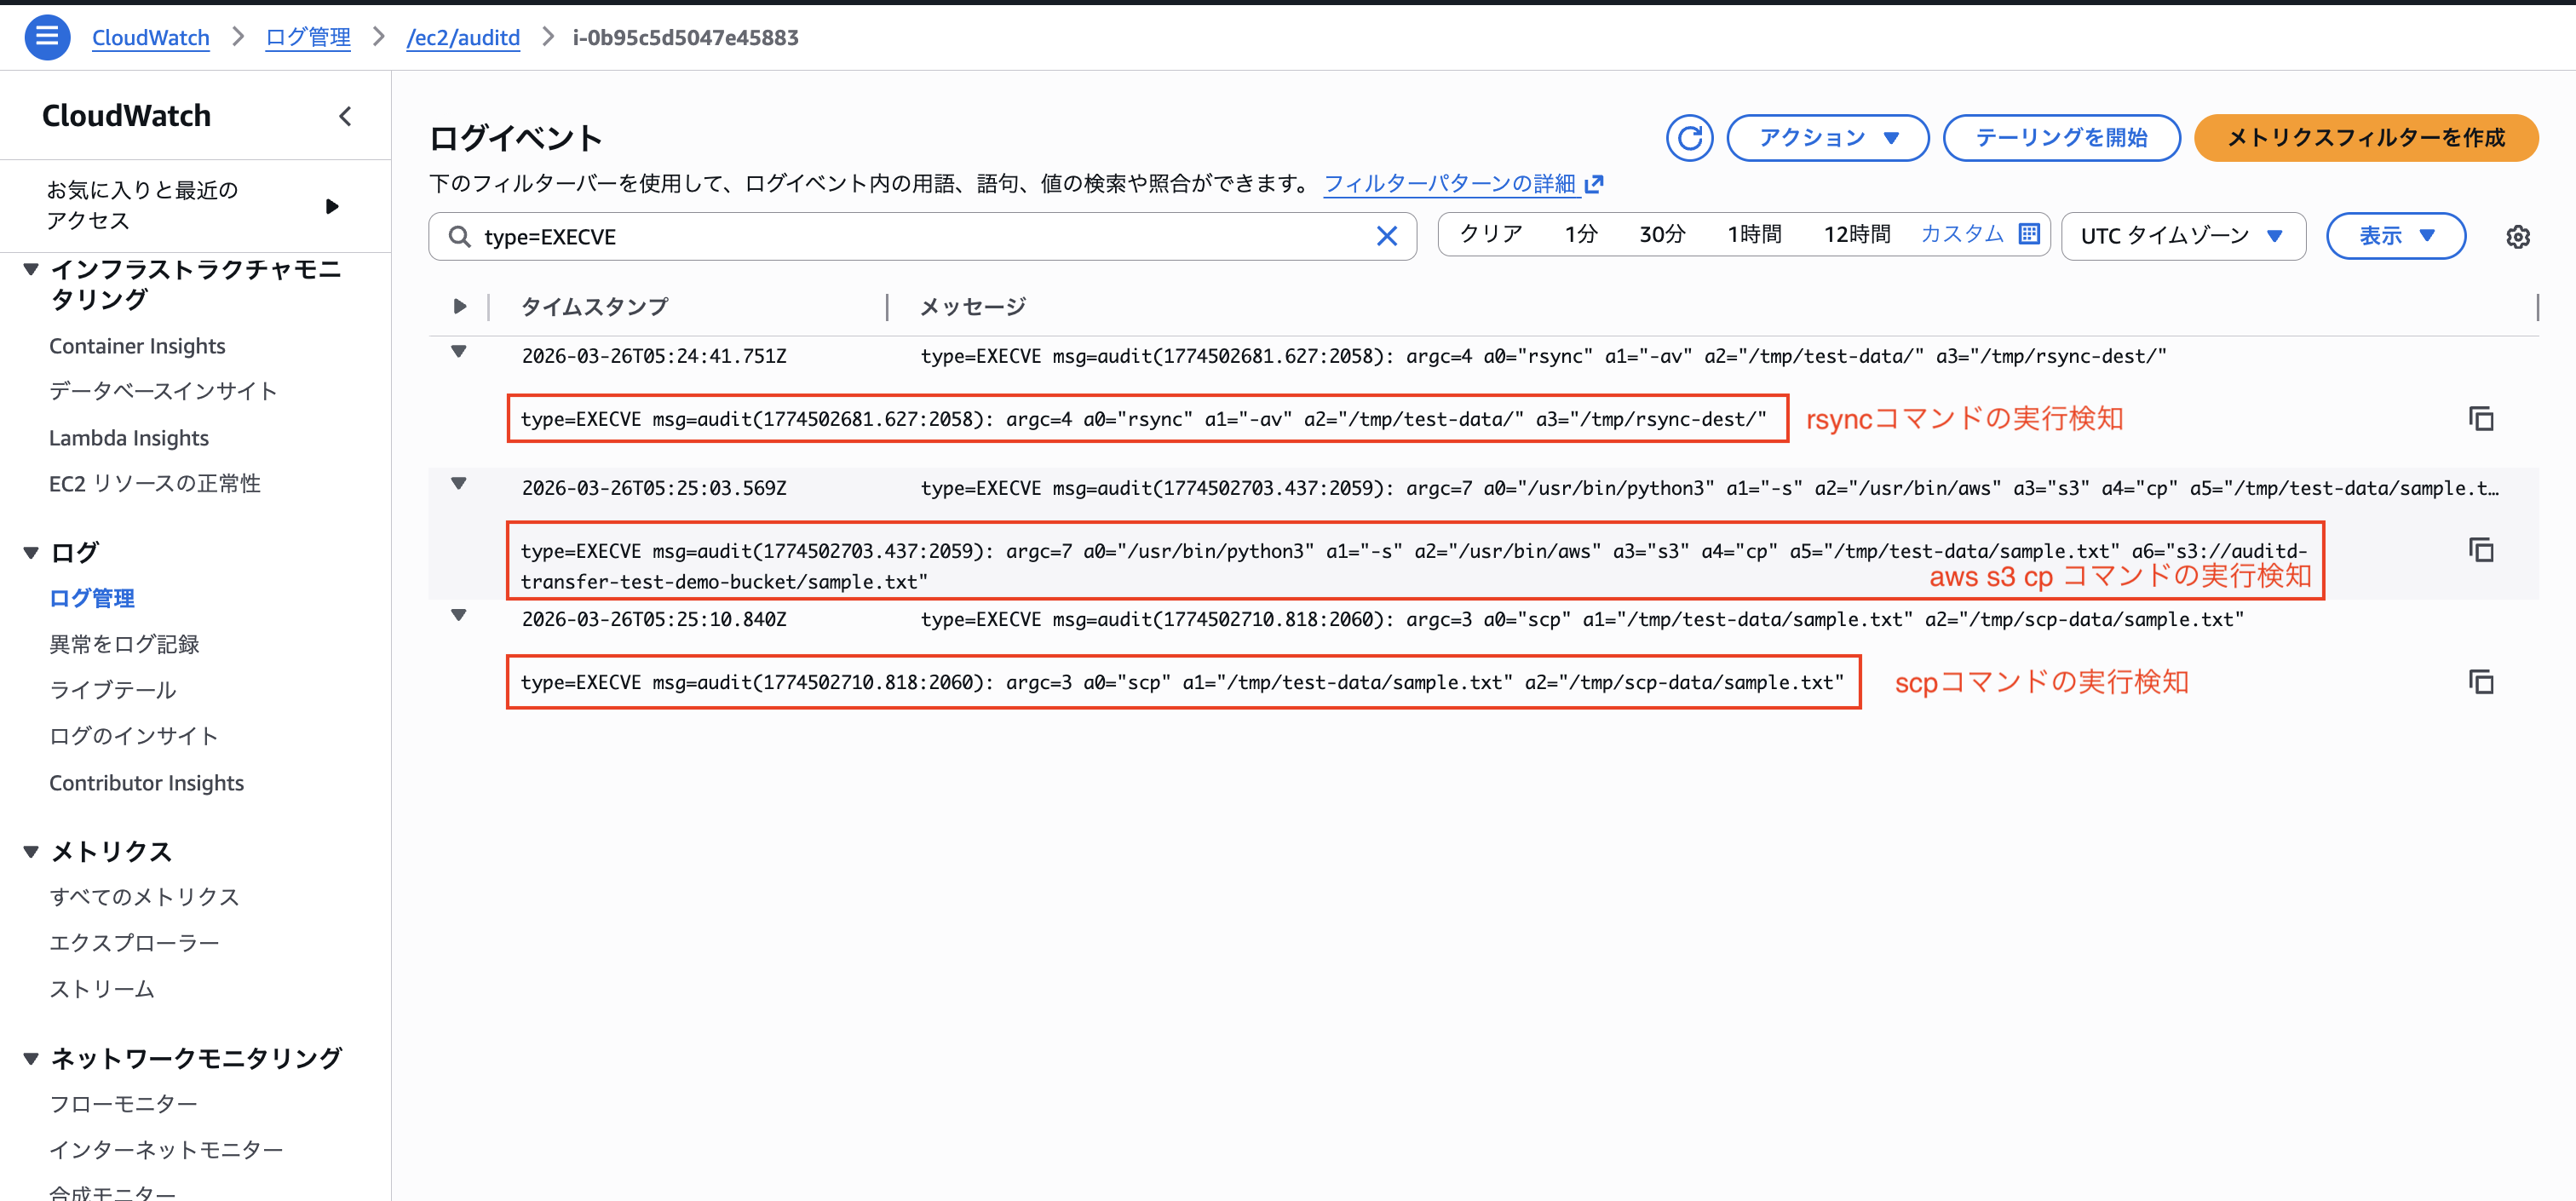The height and width of the screenshot is (1201, 2576).
Task: Select the 12時間 time range
Action: (x=1856, y=234)
